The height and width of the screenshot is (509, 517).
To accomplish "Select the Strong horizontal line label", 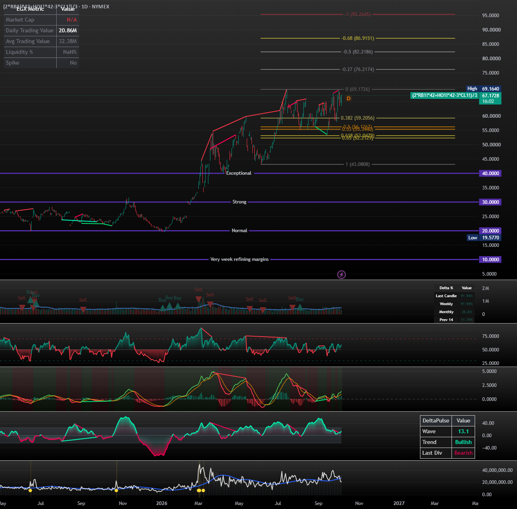I will tap(240, 202).
